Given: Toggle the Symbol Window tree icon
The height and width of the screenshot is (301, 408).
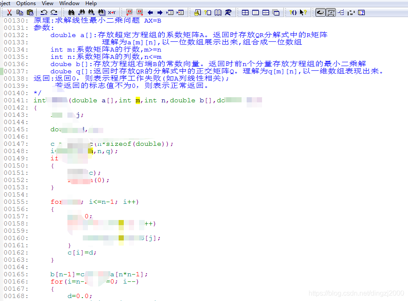Looking at the screenshot, I should click(341, 12).
